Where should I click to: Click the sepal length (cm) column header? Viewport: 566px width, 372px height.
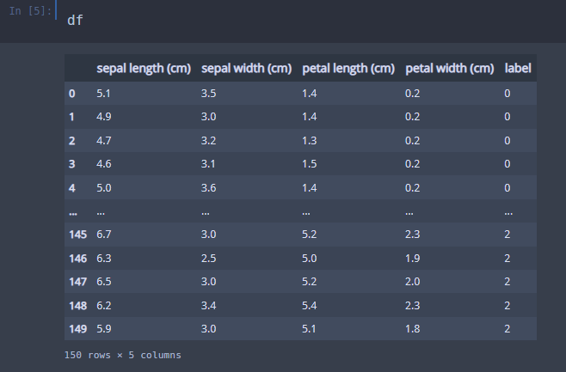pos(144,68)
